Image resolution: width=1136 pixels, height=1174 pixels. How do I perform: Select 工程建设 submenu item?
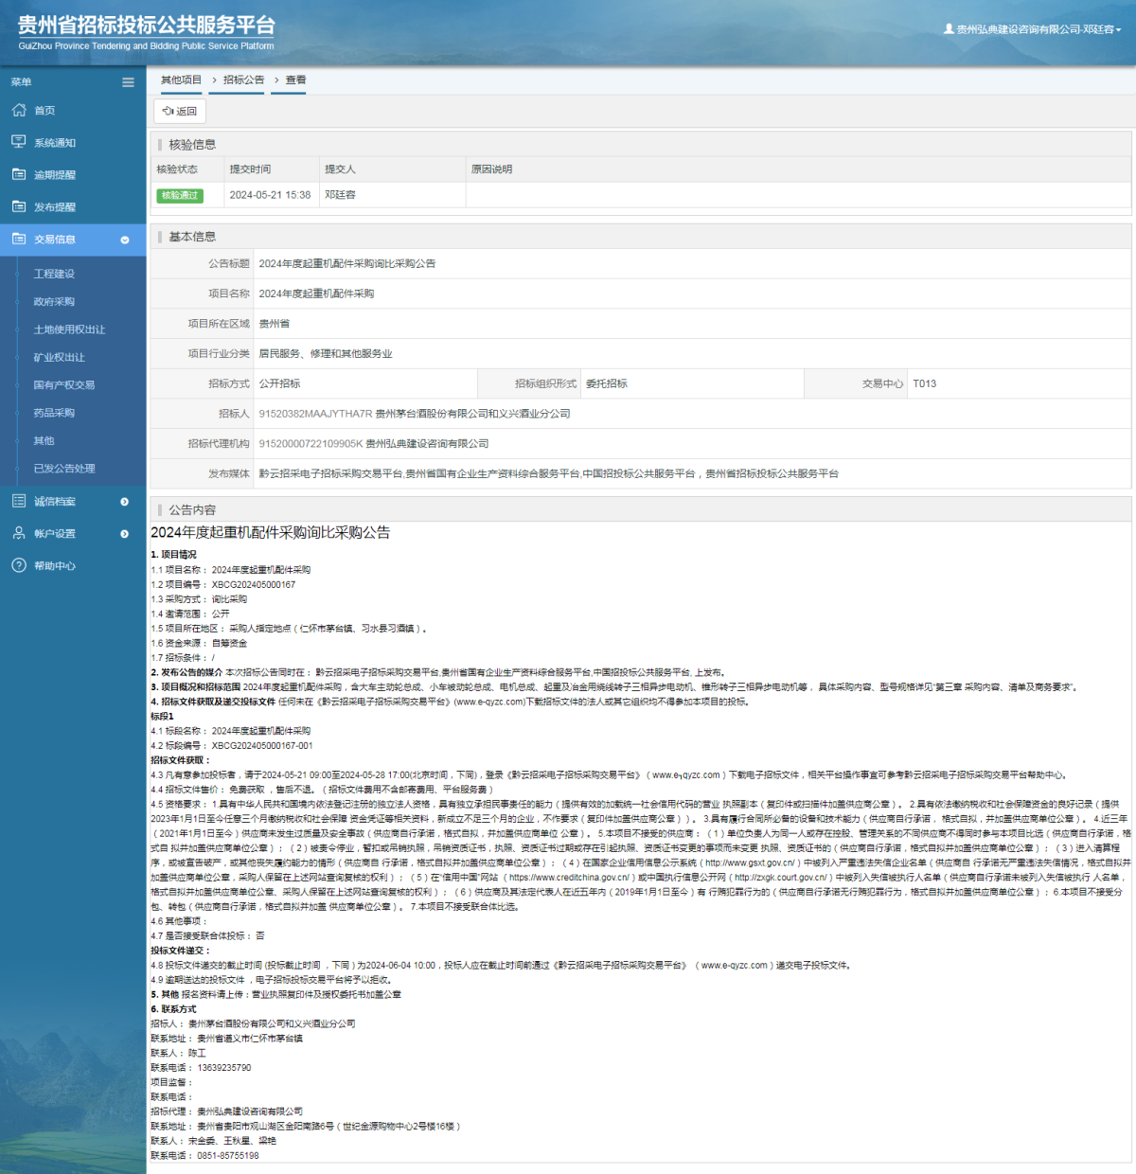[54, 274]
